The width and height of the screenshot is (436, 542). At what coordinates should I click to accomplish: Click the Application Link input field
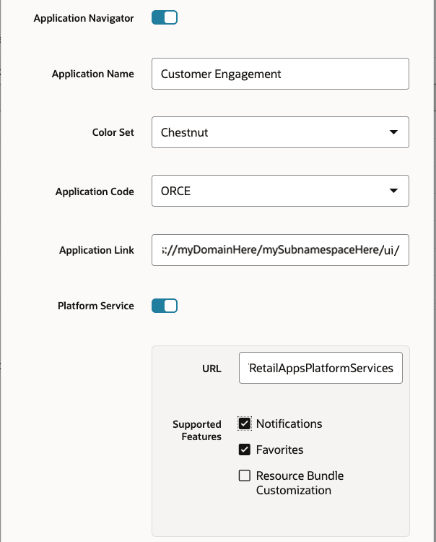click(x=280, y=250)
